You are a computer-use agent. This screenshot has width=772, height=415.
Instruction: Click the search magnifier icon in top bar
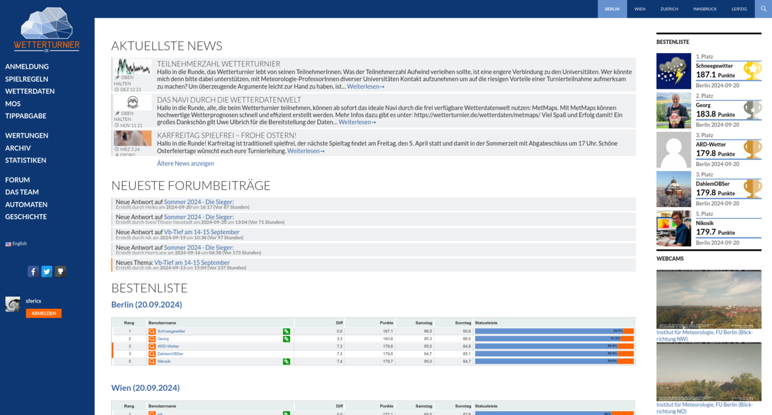click(x=763, y=9)
